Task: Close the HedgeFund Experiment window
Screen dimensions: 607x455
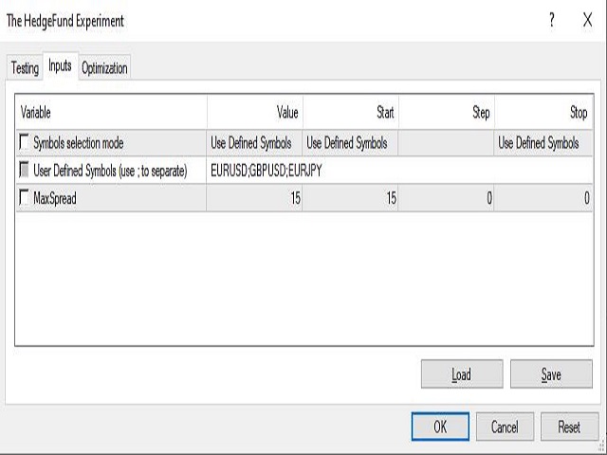Action: [588, 20]
